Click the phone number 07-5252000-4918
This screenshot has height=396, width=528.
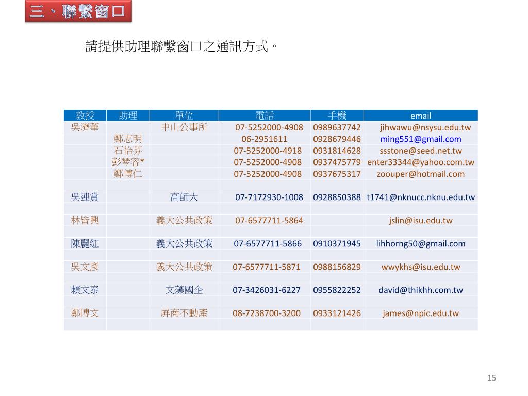(268, 151)
